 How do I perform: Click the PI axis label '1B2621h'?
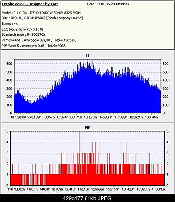click(136, 117)
